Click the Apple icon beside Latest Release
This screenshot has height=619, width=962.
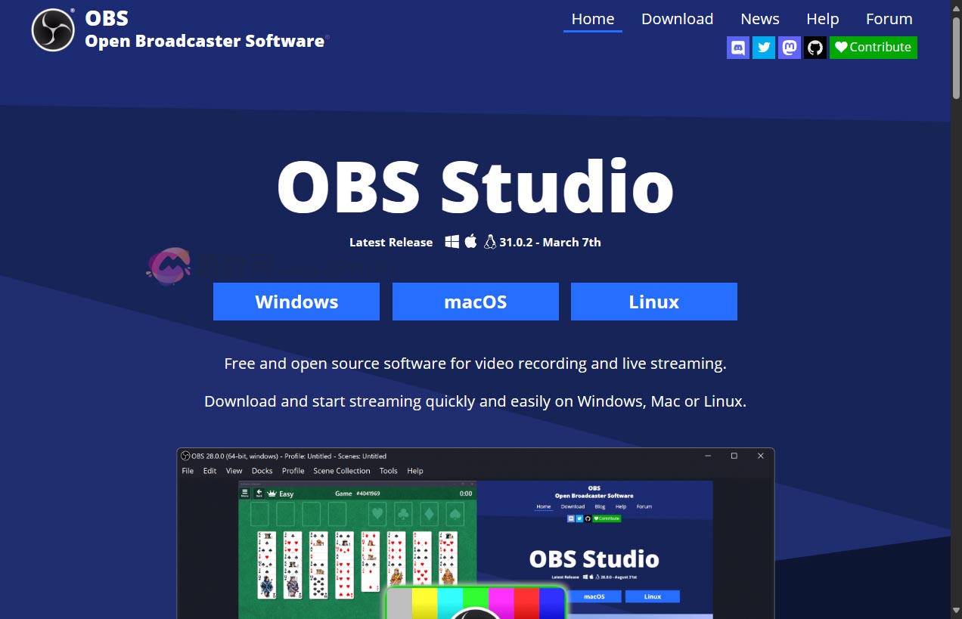(470, 241)
